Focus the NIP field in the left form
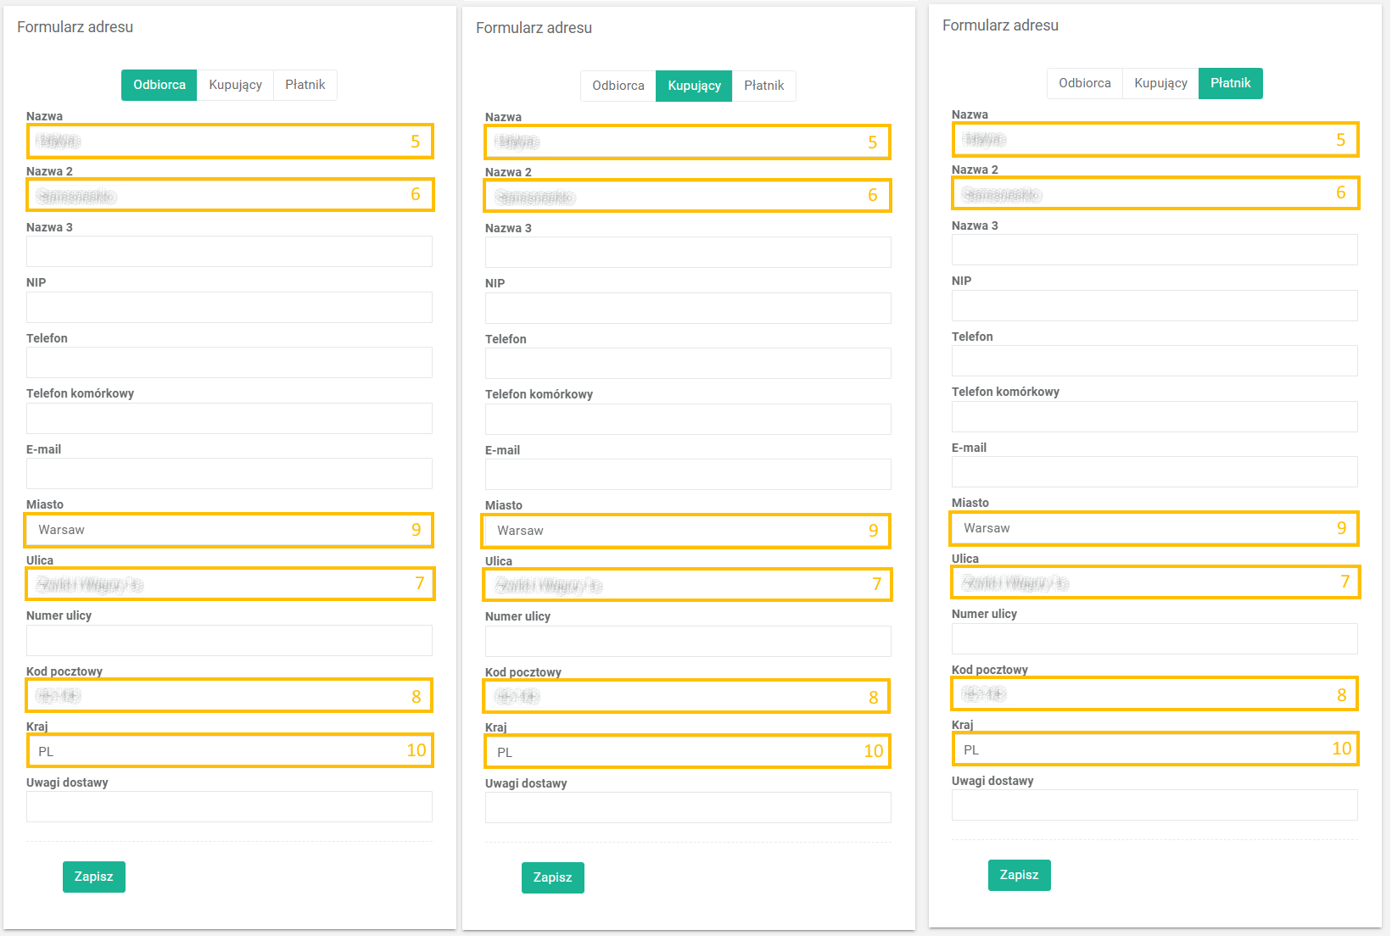Screen dimensions: 1392x941 [x=229, y=307]
